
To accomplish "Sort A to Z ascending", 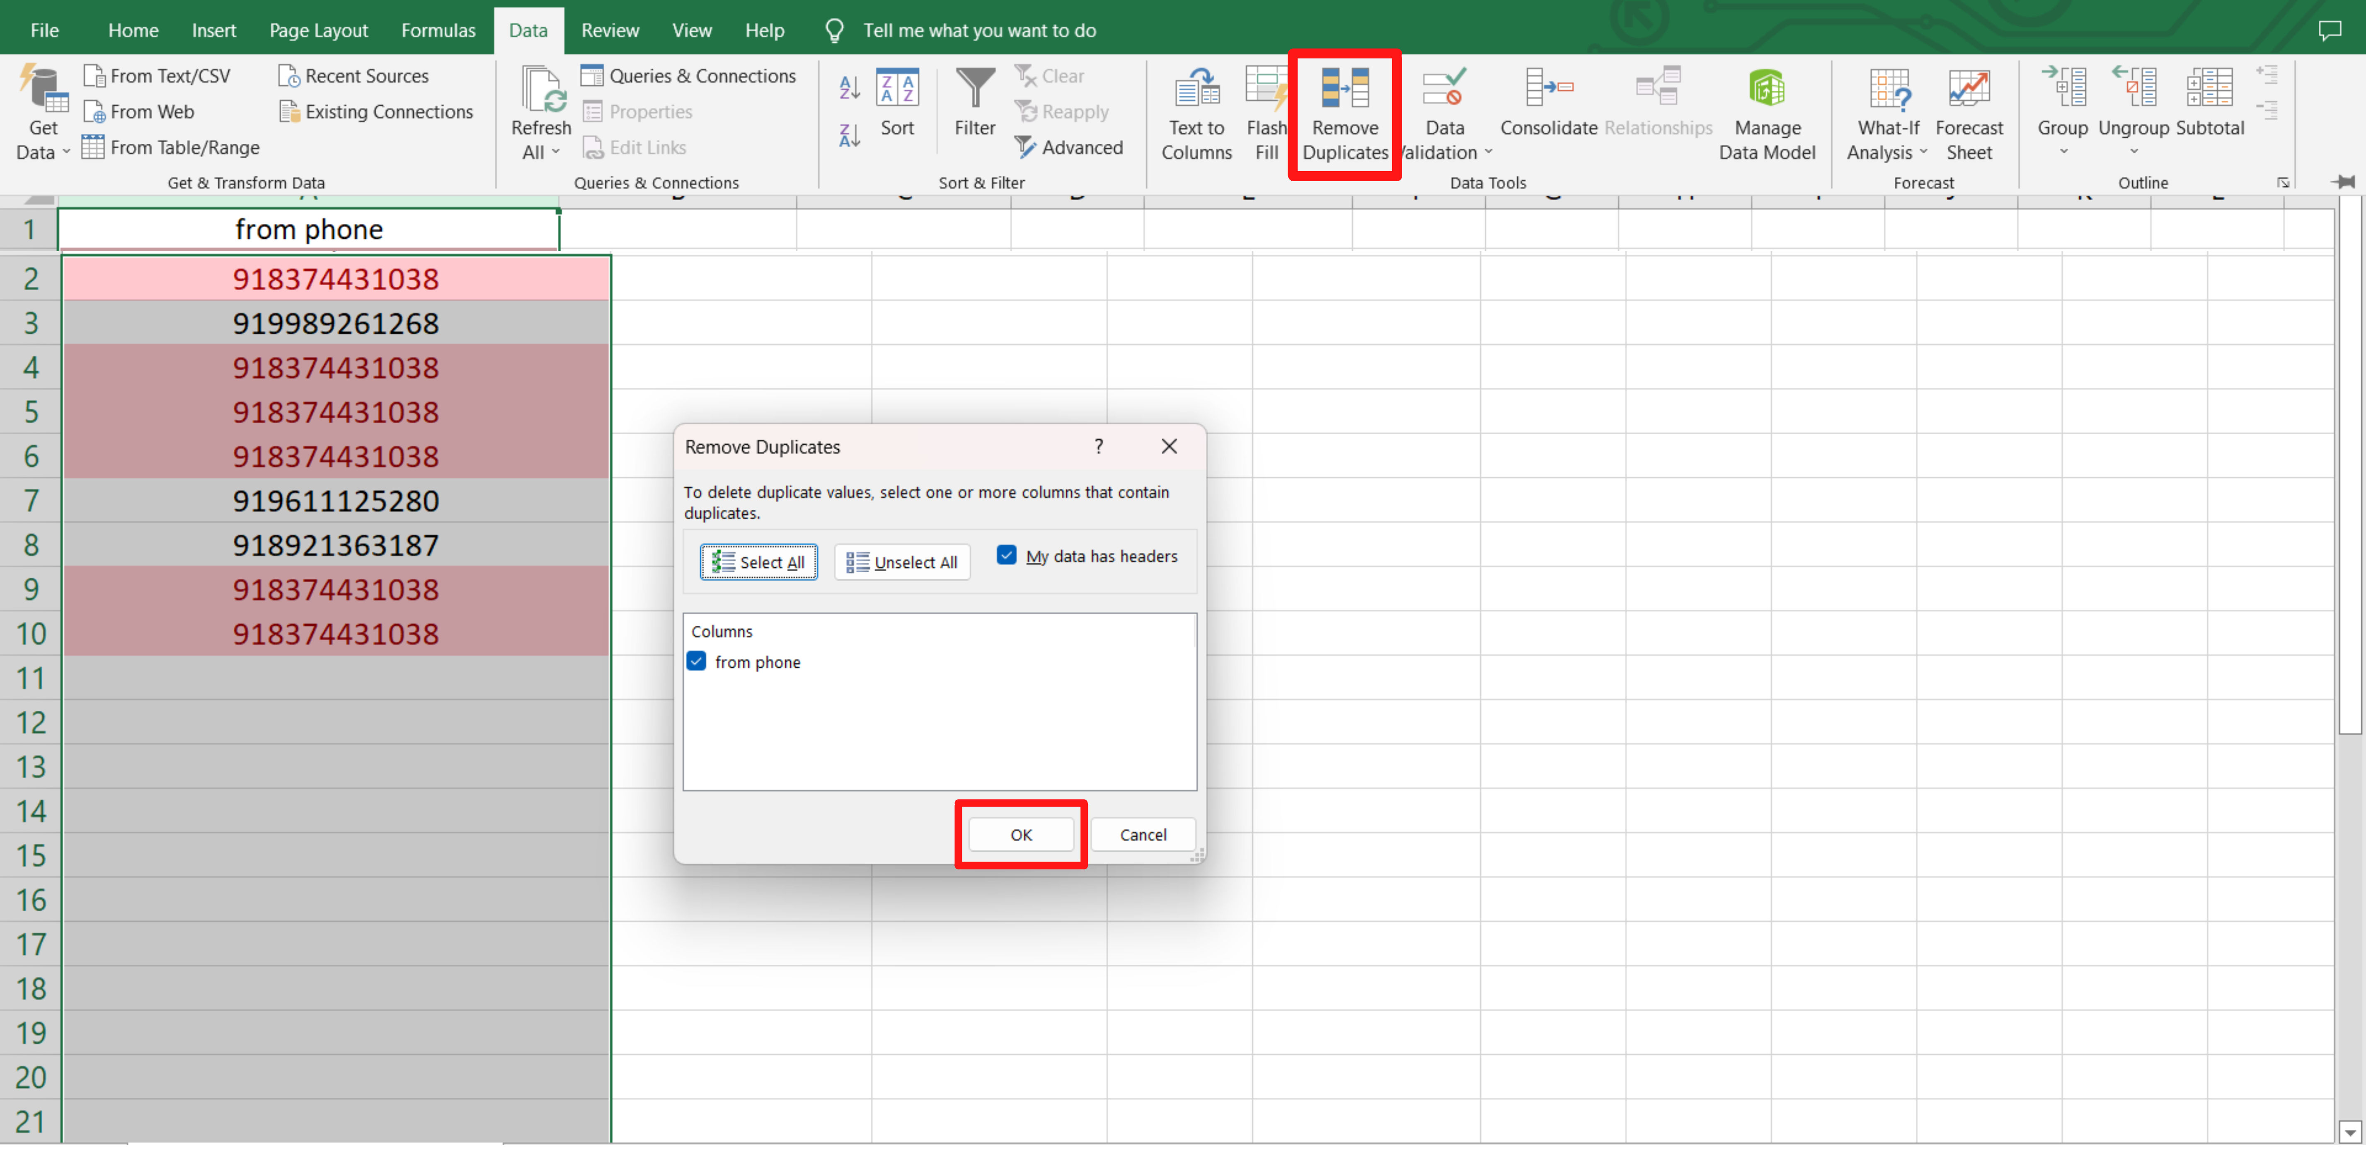I will [x=850, y=88].
